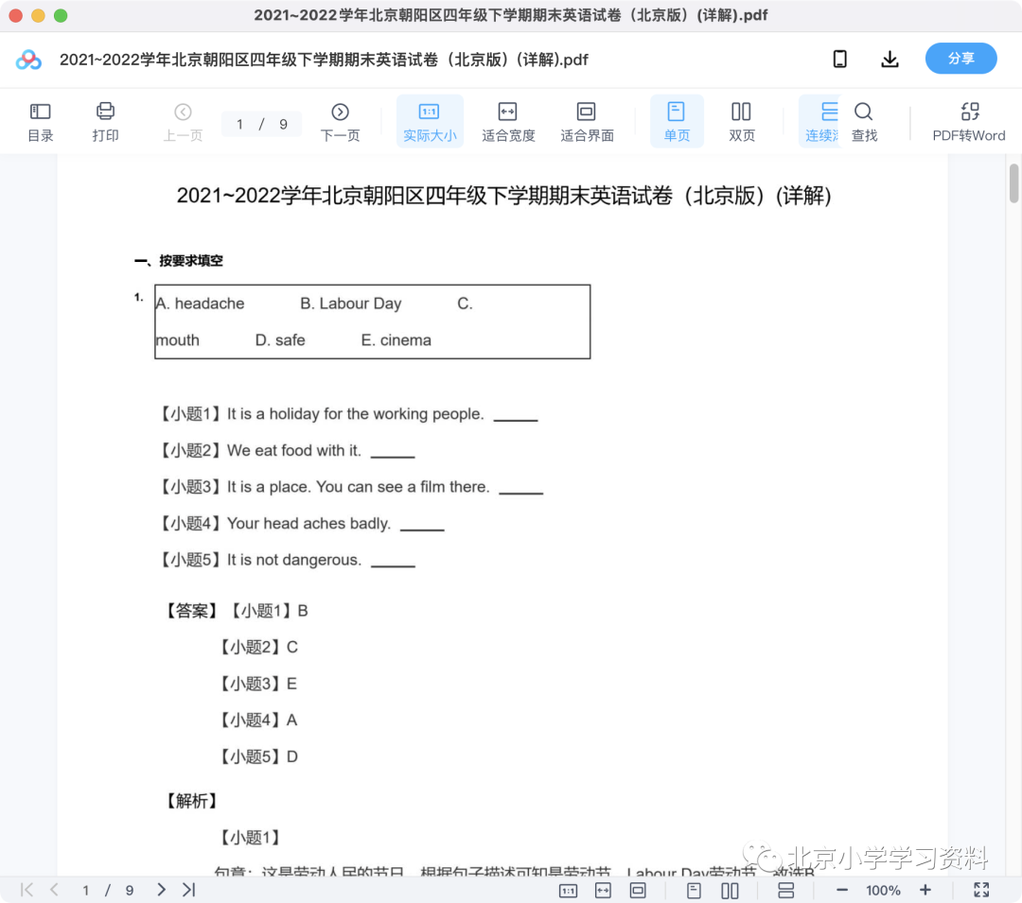Viewport: 1022px width, 903px height.
Task: Click bottom bar fit page icon
Action: 638,890
